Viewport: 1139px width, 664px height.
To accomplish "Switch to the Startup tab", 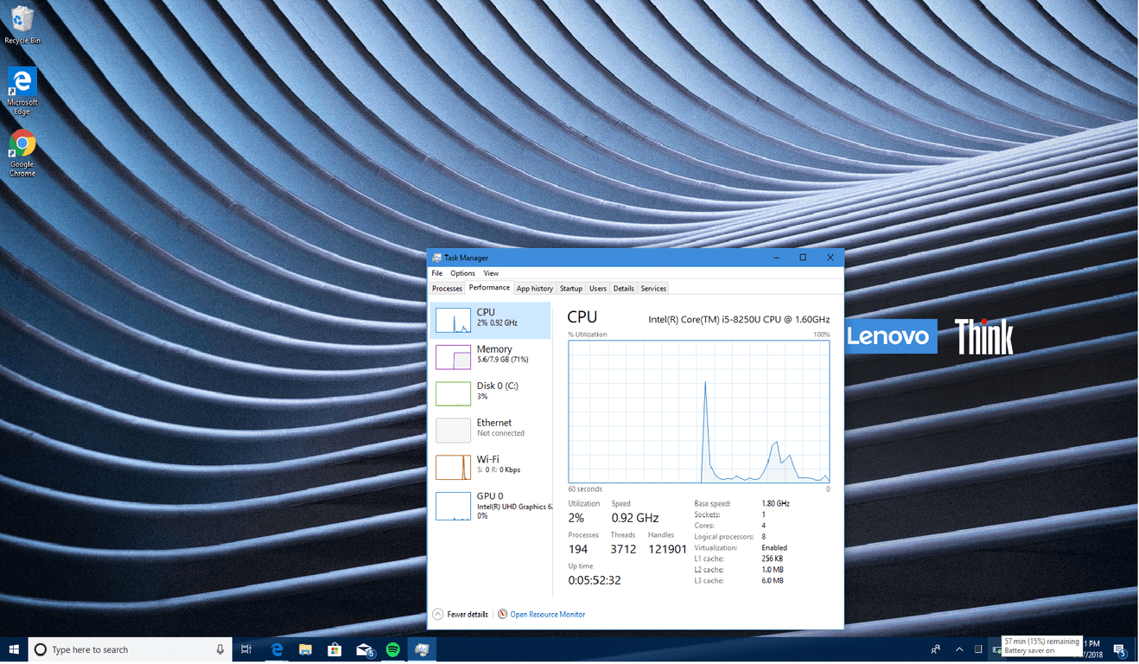I will tap(570, 289).
